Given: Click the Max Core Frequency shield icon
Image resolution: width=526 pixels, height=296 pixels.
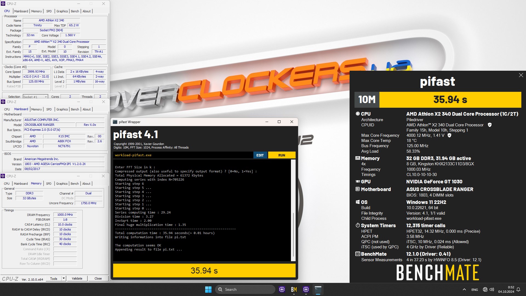Looking at the screenshot, I should (449, 135).
